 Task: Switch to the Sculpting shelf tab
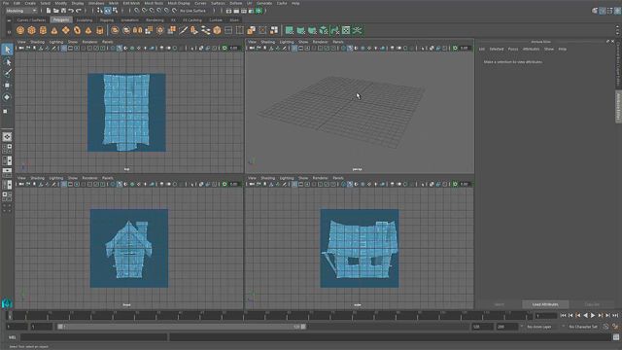[x=85, y=19]
